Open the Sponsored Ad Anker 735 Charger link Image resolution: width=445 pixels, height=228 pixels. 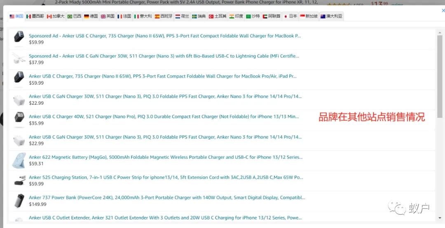[165, 36]
